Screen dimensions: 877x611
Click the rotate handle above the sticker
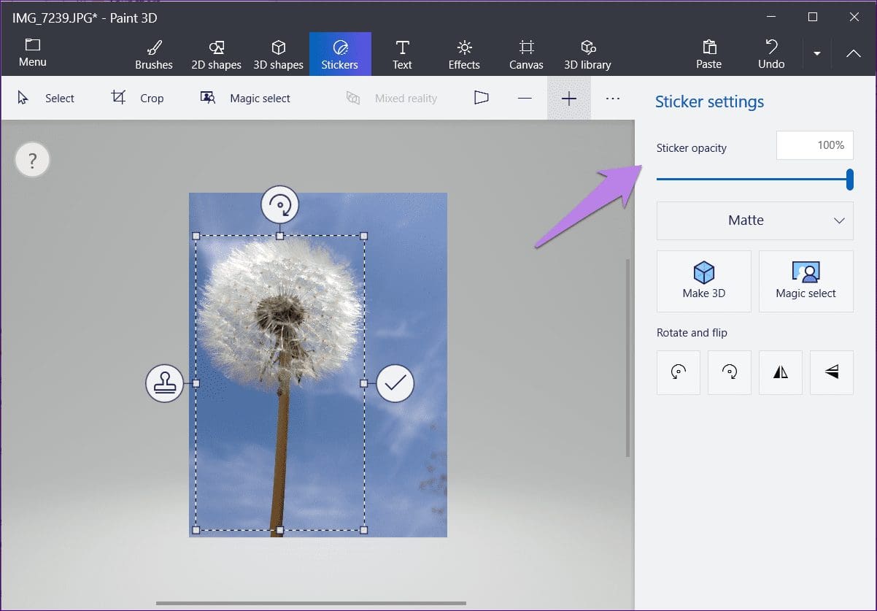(x=280, y=205)
